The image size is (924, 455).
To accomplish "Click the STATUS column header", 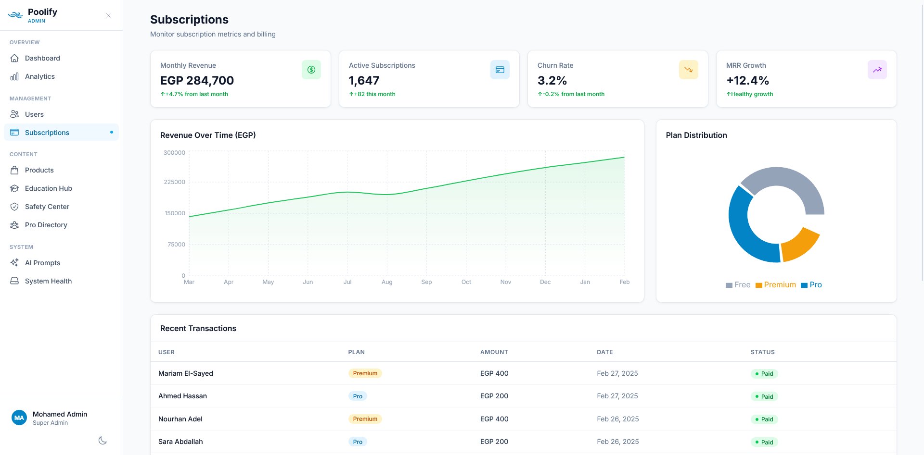I will coord(763,352).
